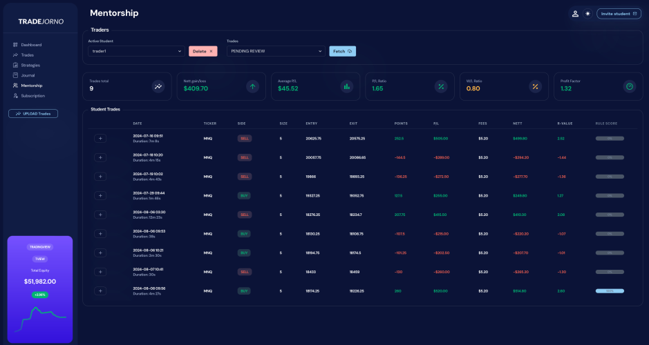Expand the 2024-07-18 10:20 trade row
This screenshot has width=649, height=345.
(x=100, y=157)
